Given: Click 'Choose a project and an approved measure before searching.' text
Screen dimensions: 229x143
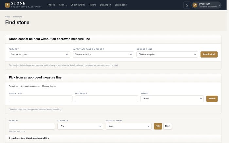Looking at the screenshot, I should point(35,109).
